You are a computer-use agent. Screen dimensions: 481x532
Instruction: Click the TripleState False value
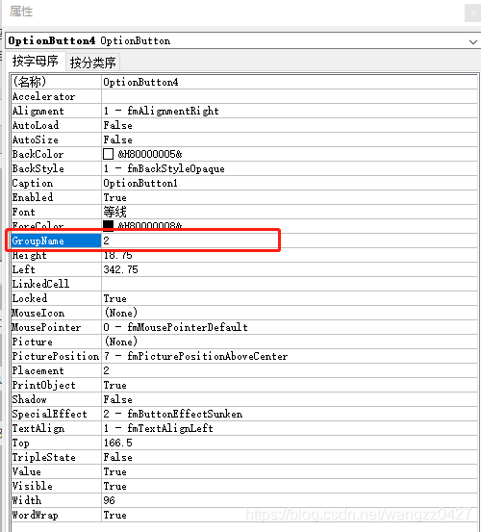(x=117, y=457)
